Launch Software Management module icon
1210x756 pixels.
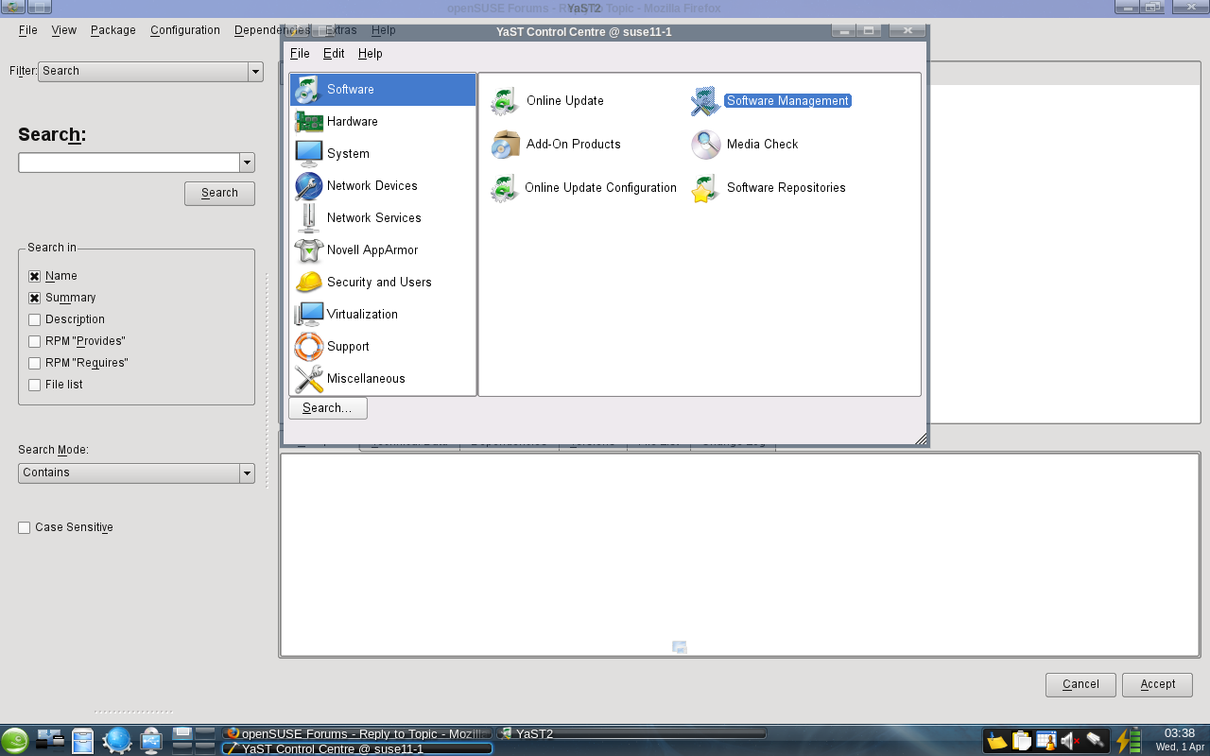pyautogui.click(x=705, y=101)
